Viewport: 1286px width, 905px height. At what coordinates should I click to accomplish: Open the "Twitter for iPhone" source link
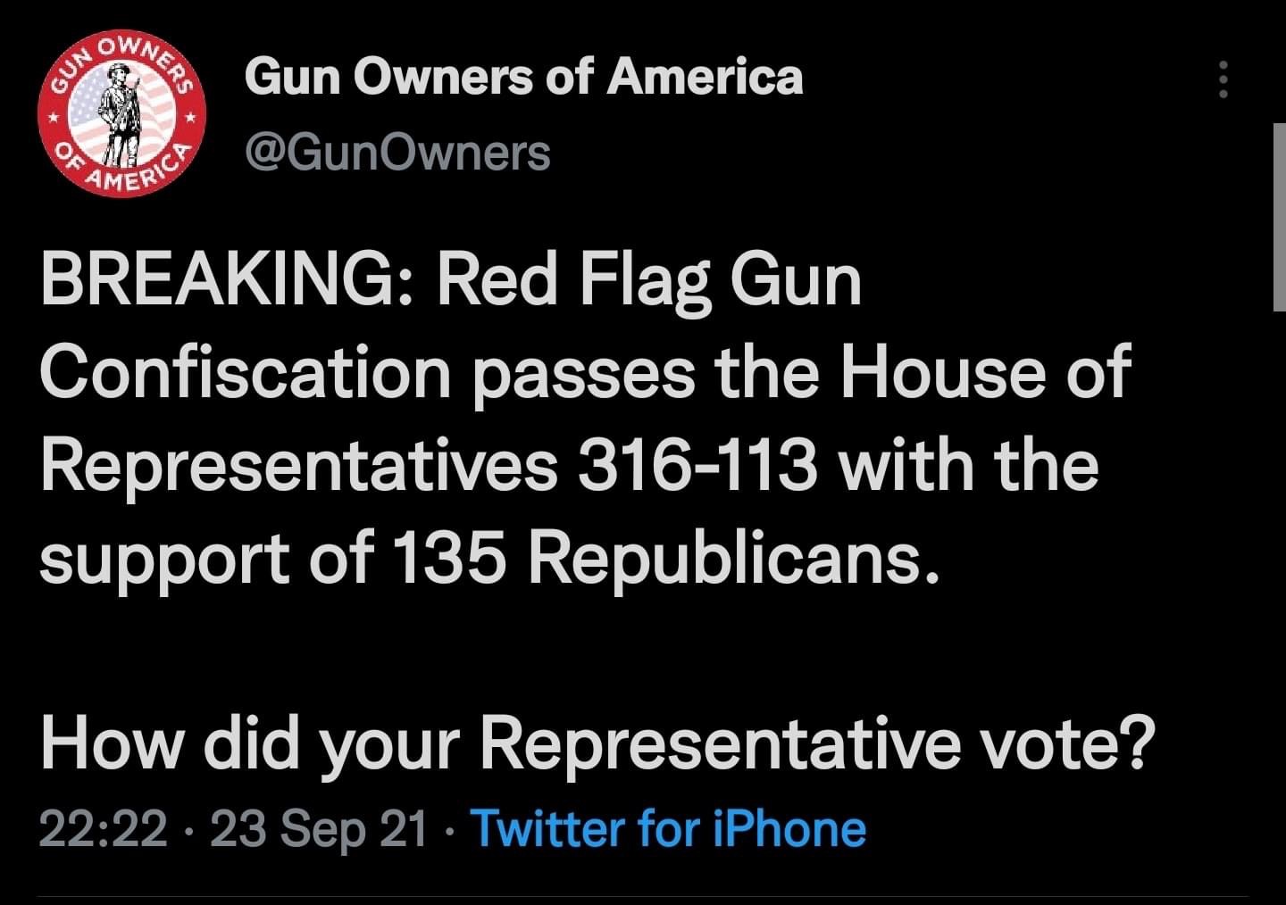(668, 828)
